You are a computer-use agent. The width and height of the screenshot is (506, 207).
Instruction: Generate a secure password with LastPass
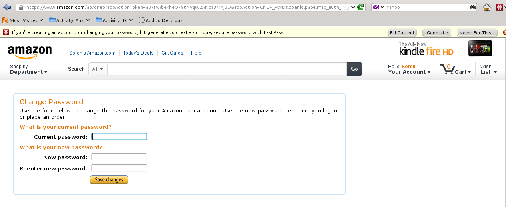tap(437, 33)
